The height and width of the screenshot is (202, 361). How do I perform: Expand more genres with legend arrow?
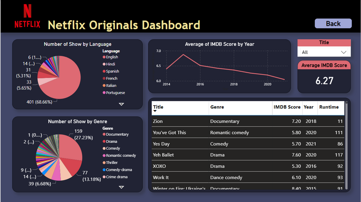[121, 187]
